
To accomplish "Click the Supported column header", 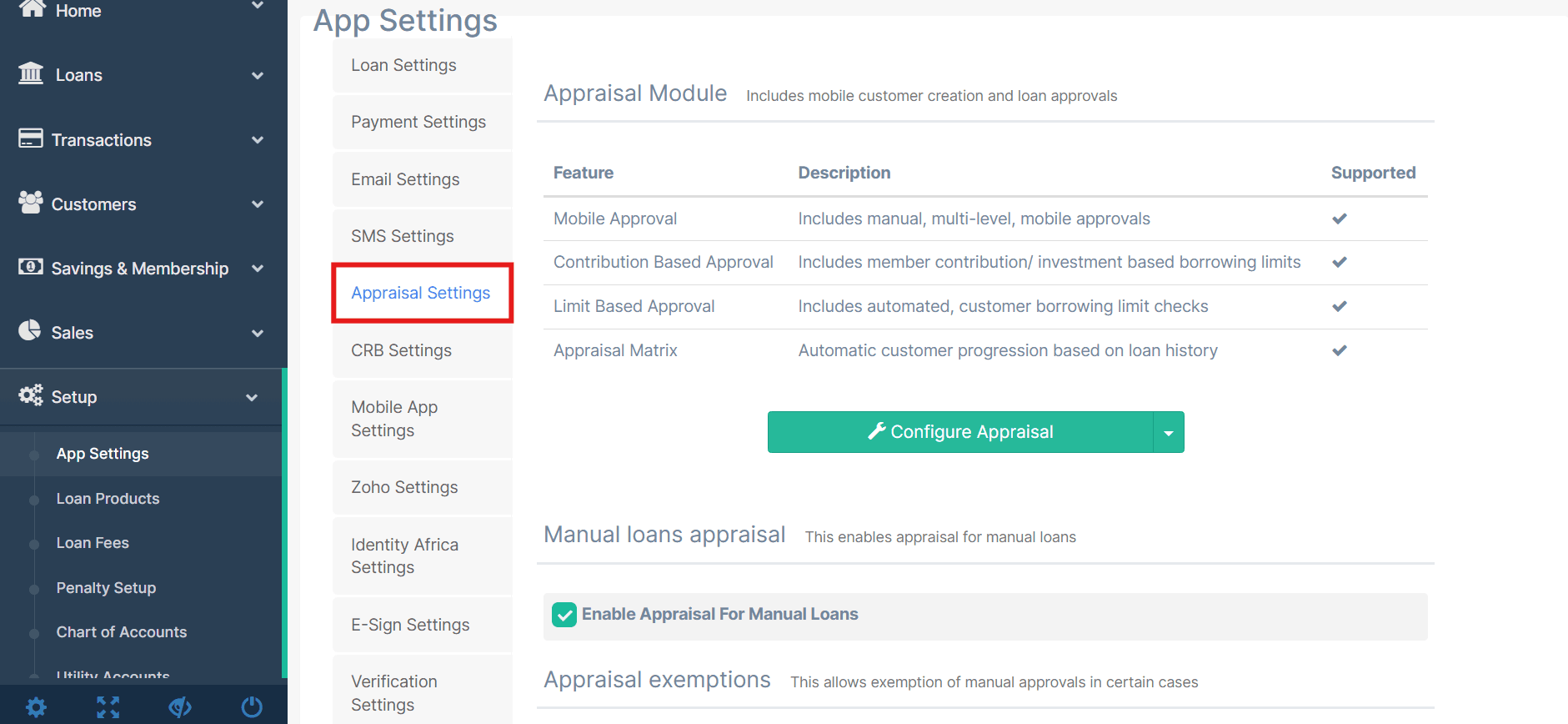I will (1373, 173).
